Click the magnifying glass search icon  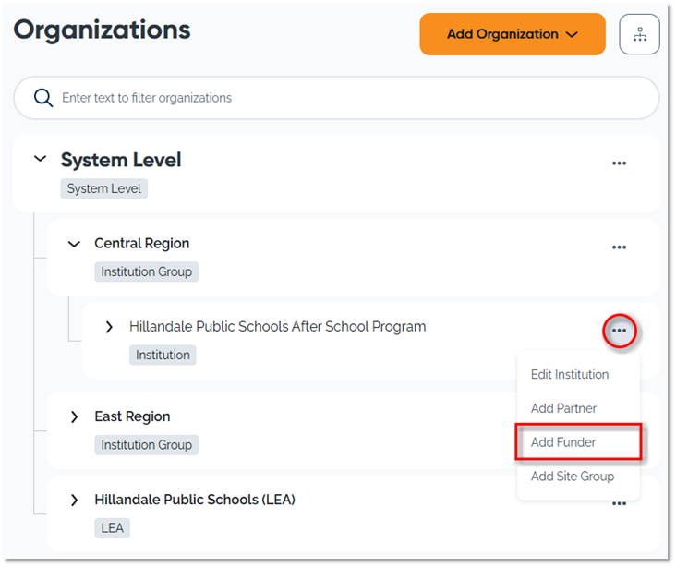coord(42,98)
